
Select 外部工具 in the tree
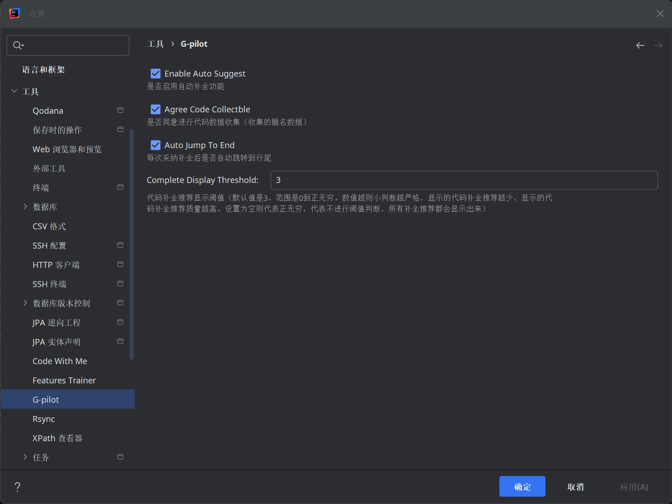pos(68,168)
